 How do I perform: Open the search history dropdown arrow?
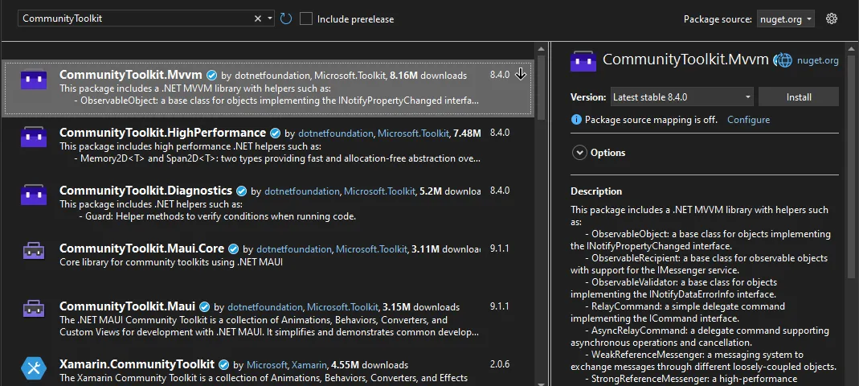[270, 18]
